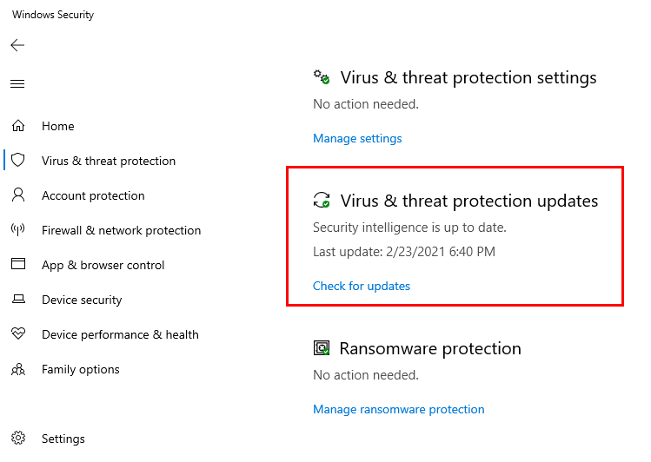This screenshot has height=462, width=651.
Task: Open the Family options page
Action: pos(81,369)
